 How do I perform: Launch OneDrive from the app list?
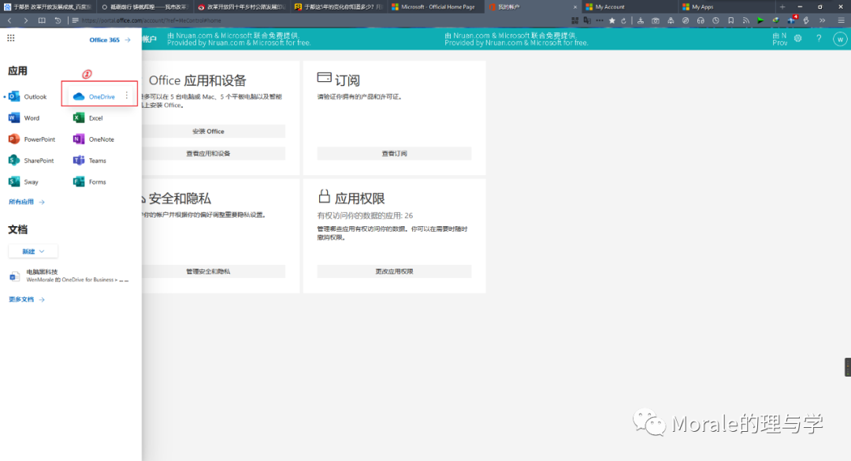(x=94, y=97)
